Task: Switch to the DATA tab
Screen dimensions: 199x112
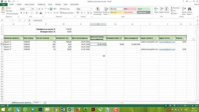Action: coord(50,5)
